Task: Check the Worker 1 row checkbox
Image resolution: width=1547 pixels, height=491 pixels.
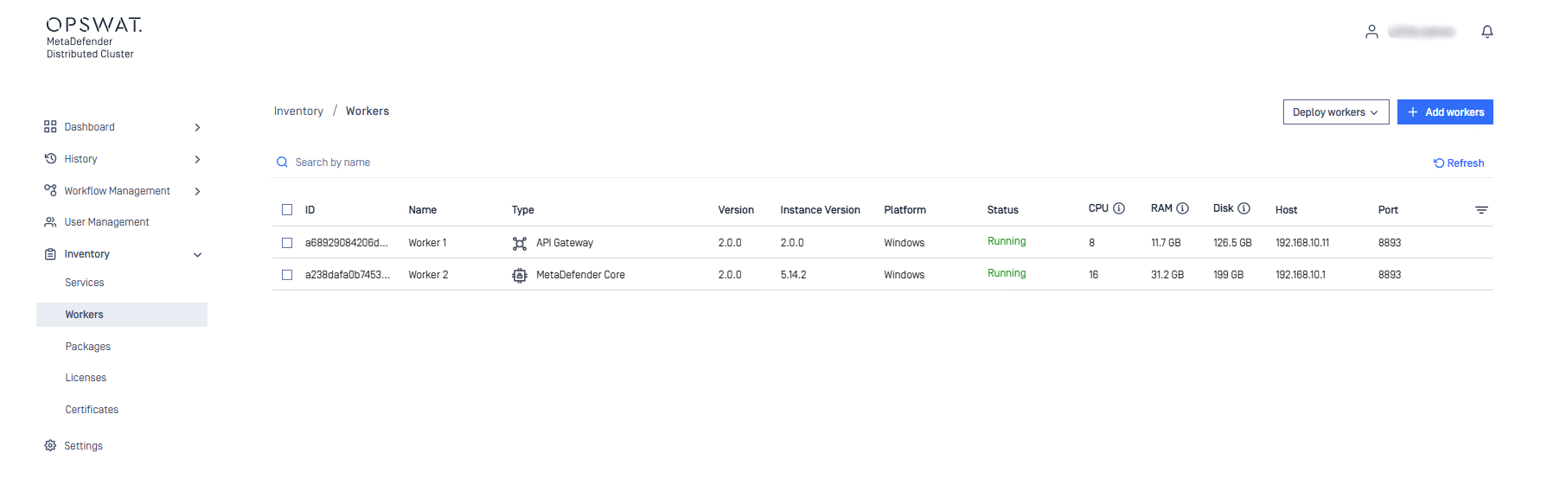Action: coord(287,243)
